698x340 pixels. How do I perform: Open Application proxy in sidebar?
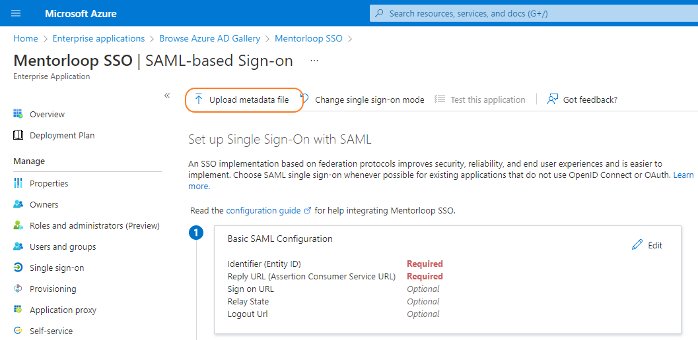63,310
